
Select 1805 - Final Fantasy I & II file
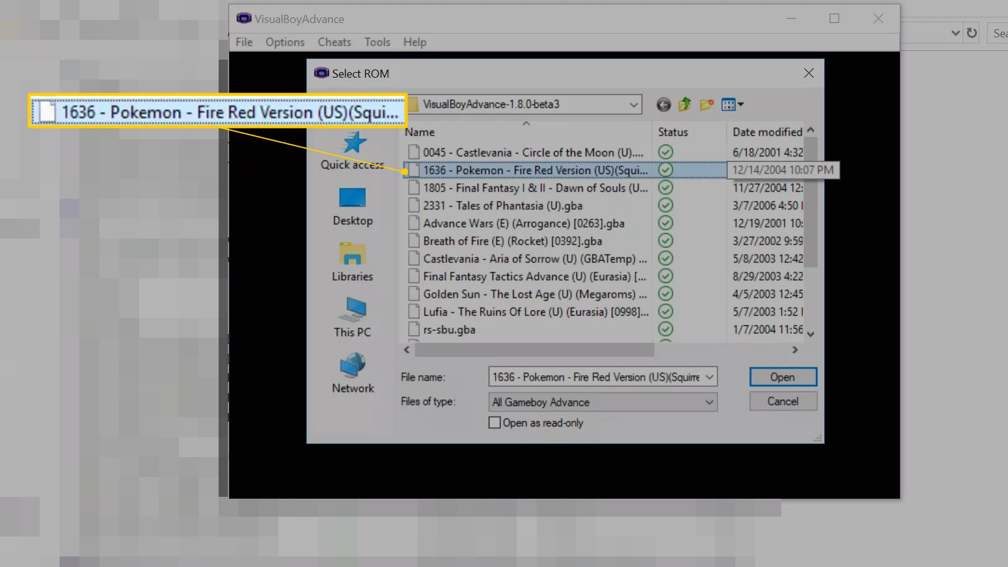tap(535, 188)
